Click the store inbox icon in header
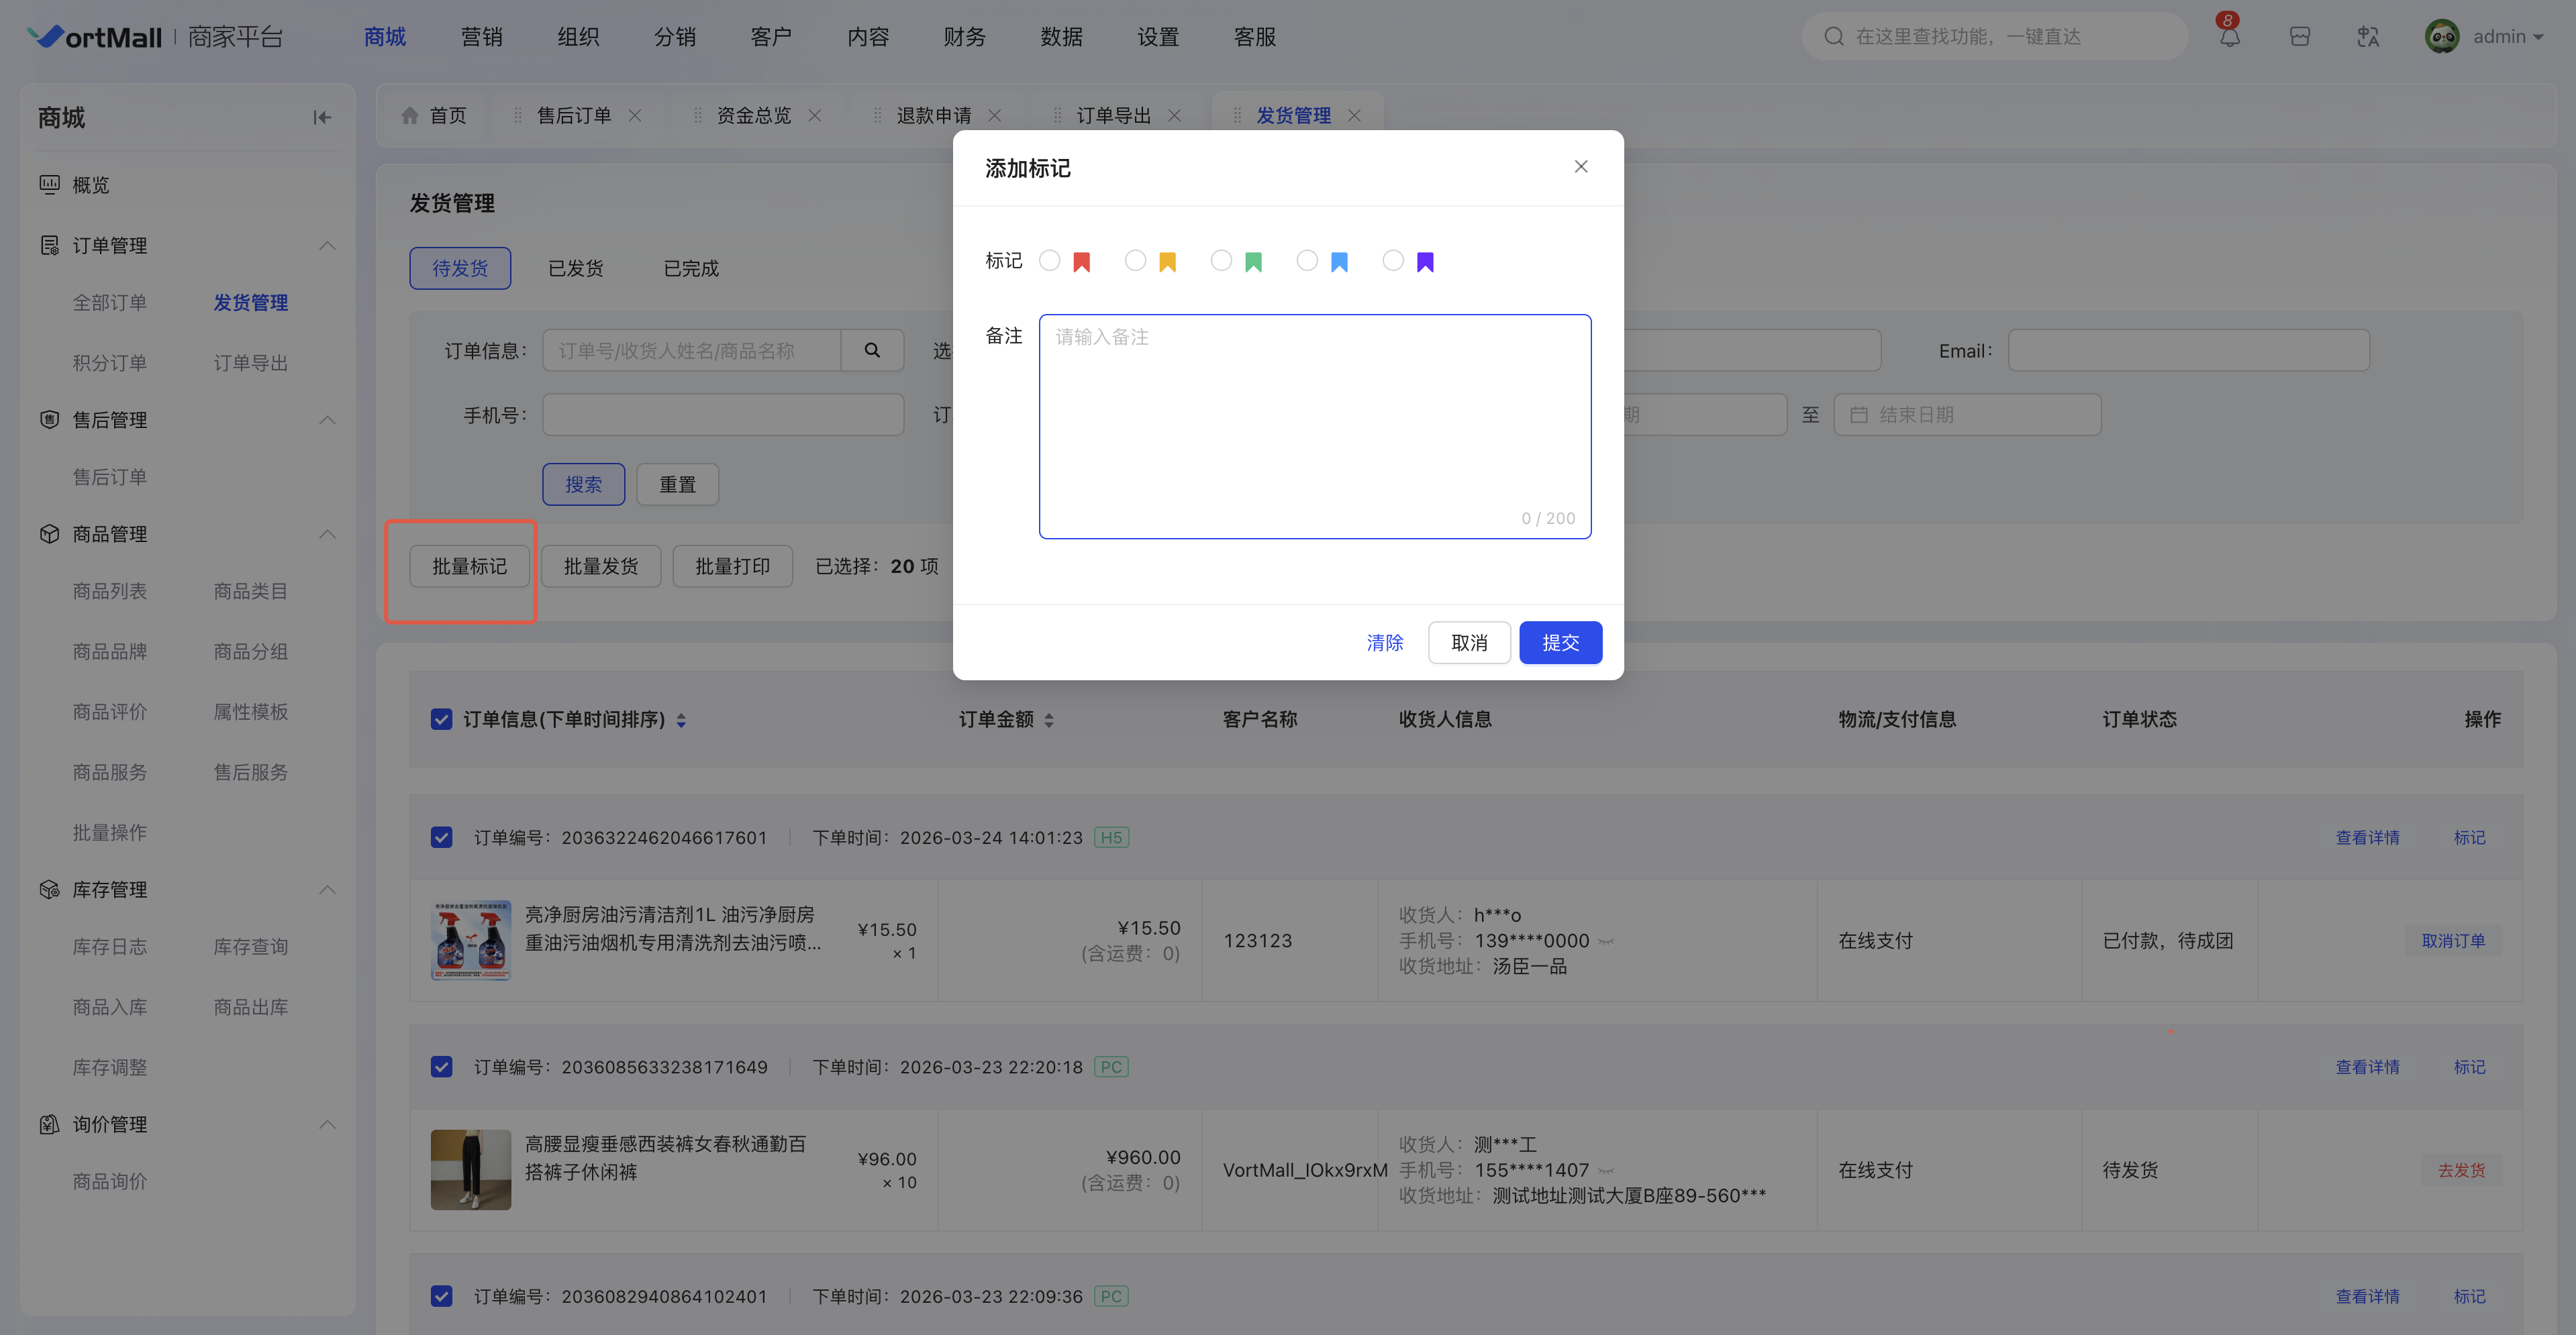2576x1335 pixels. [2299, 37]
